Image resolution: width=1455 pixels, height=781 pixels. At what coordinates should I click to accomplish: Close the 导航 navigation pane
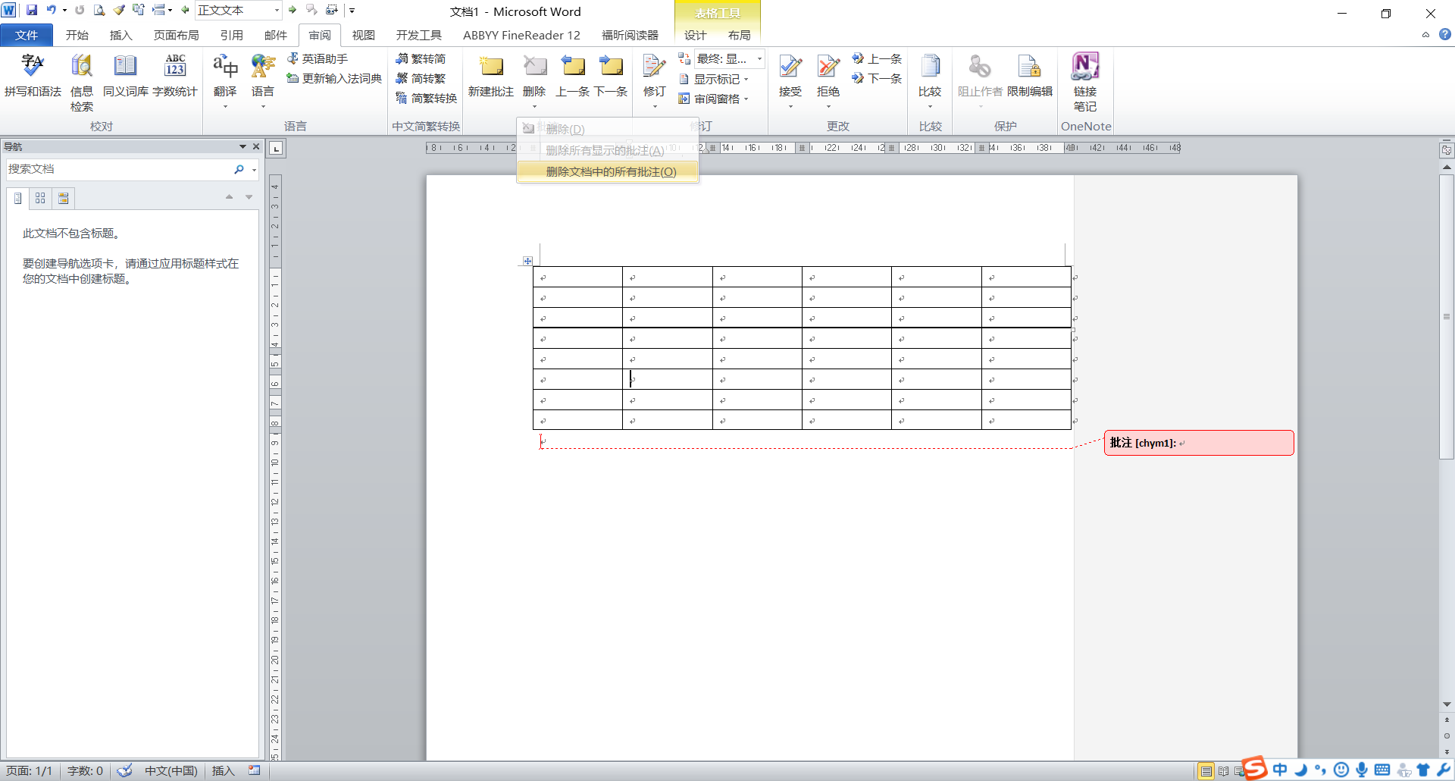[256, 146]
